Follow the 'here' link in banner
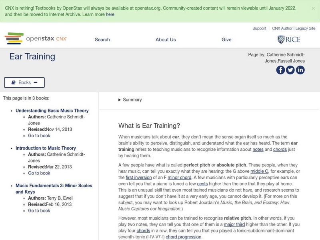Viewport: 320px width, 240px height. tap(110, 14)
